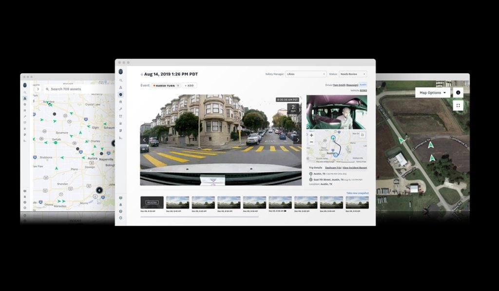Click the + ADD event button
Viewport: 499px width, 291px height.
pyautogui.click(x=189, y=85)
